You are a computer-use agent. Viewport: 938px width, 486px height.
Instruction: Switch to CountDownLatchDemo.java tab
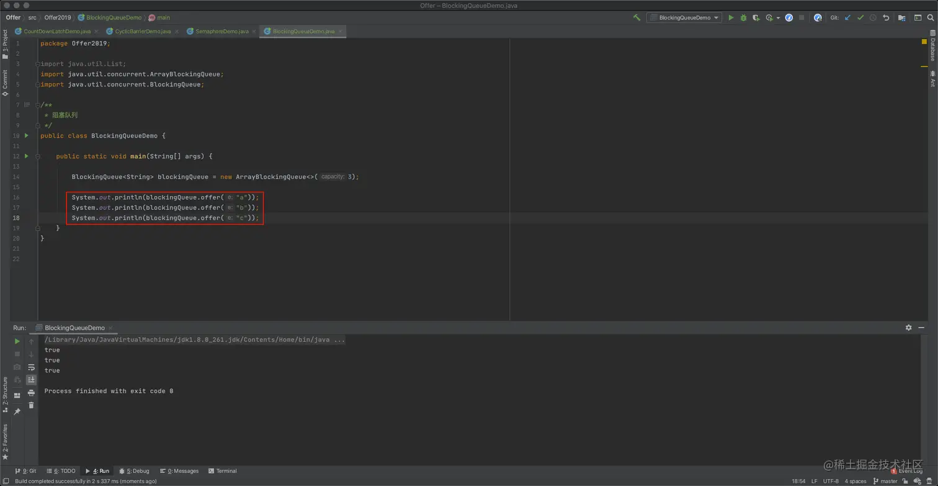[x=57, y=31]
